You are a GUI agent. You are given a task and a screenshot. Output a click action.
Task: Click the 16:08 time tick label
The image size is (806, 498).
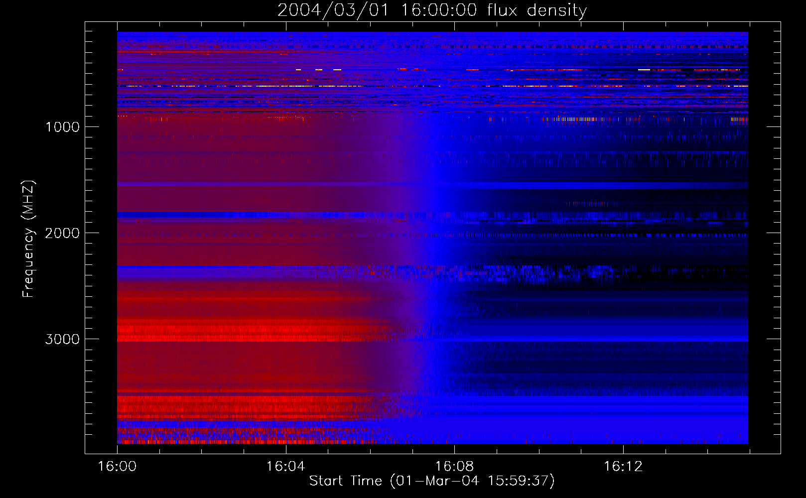pos(454,467)
